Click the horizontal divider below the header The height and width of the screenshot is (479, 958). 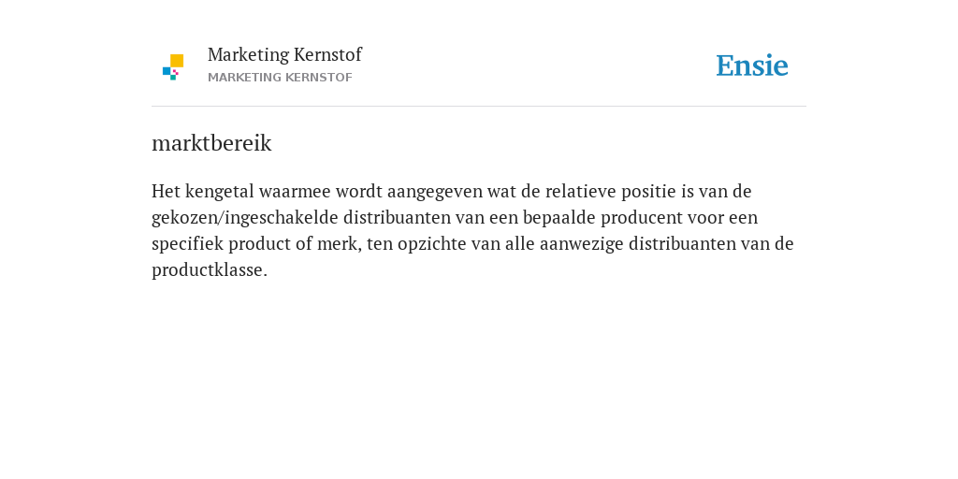(x=479, y=107)
